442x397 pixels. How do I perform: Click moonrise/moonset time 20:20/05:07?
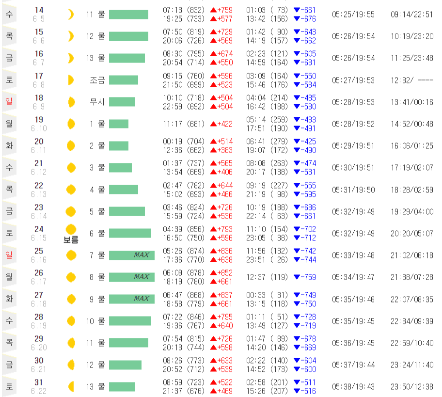[x=412, y=234]
